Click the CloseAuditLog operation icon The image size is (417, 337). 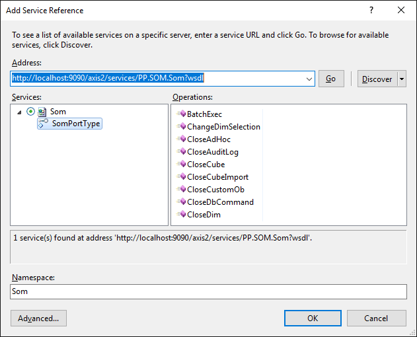(182, 152)
